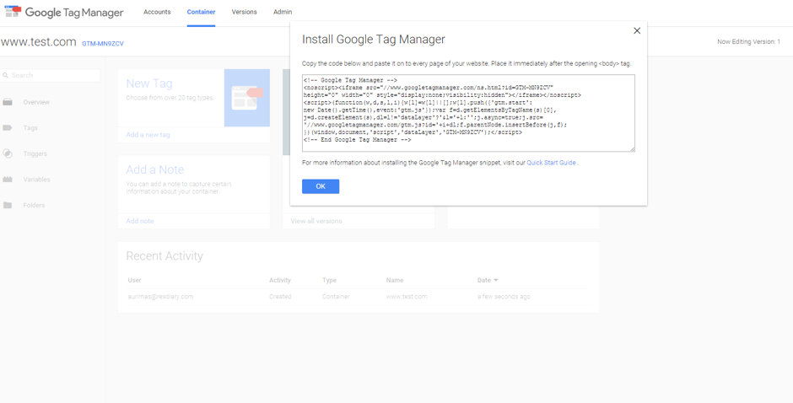
Task: Click the Name column header
Action: 395,280
